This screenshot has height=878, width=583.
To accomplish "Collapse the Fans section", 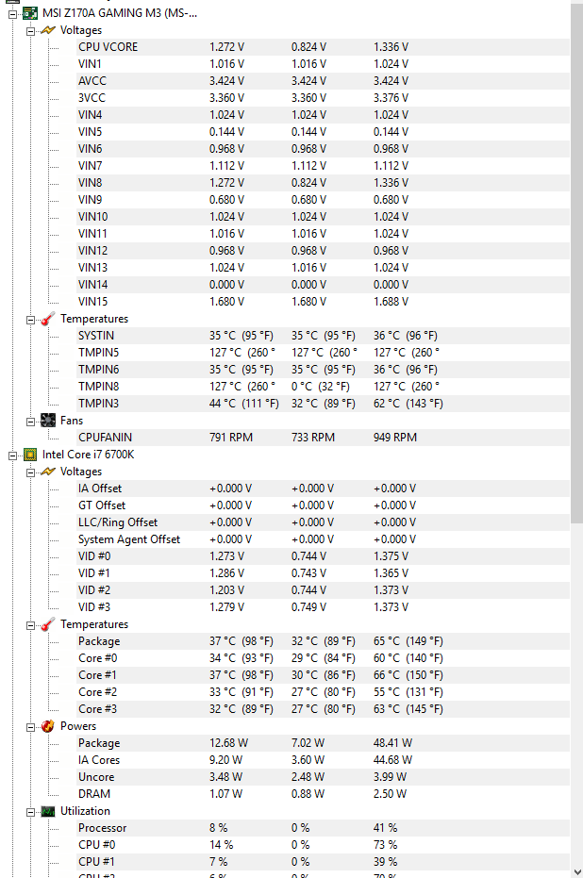I will point(30,421).
